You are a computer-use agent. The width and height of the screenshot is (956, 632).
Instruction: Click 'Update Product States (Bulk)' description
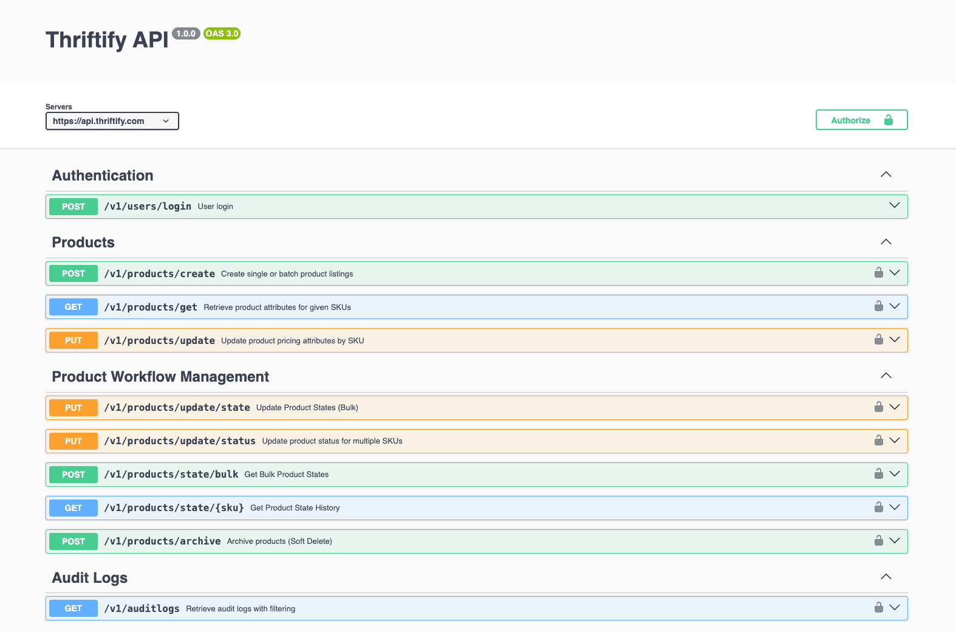coord(307,408)
